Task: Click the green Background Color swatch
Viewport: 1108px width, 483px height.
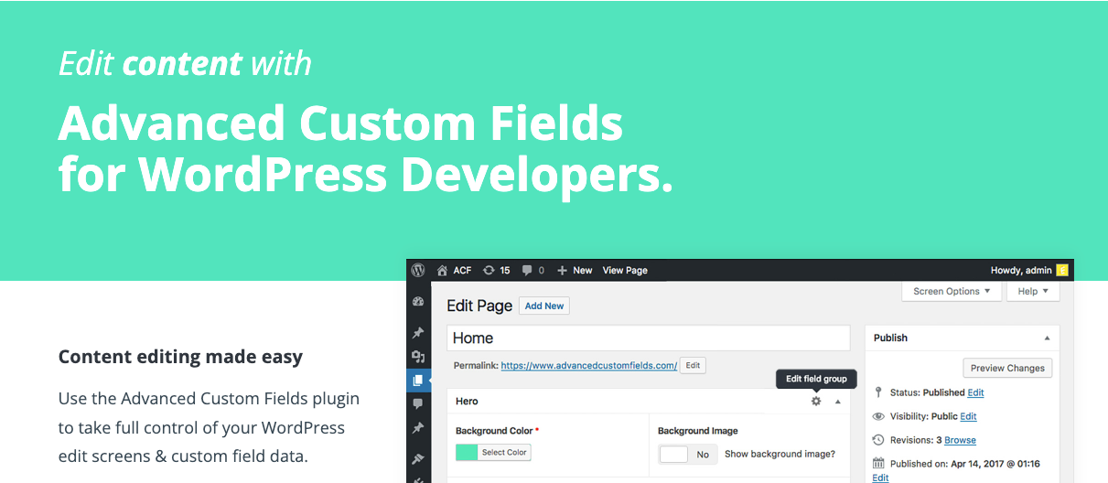Action: 467,452
